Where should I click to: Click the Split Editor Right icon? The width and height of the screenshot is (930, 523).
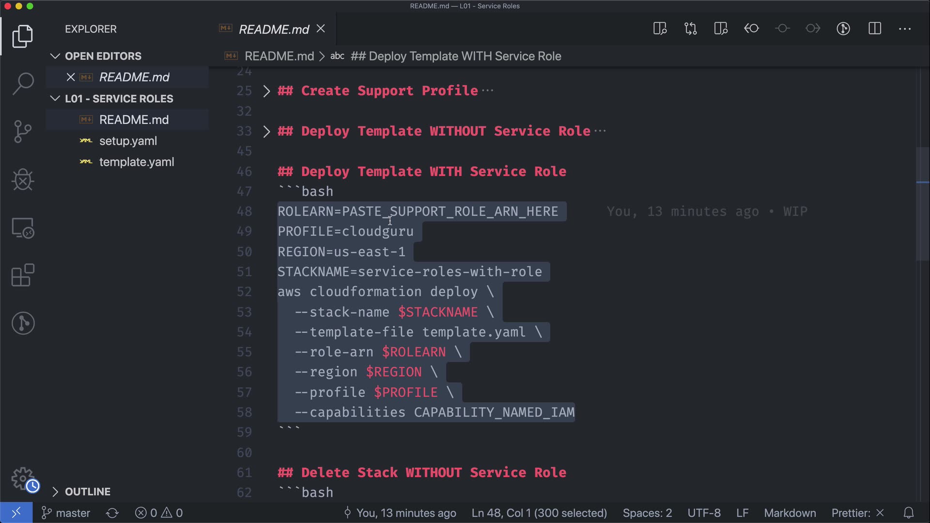coord(875,29)
